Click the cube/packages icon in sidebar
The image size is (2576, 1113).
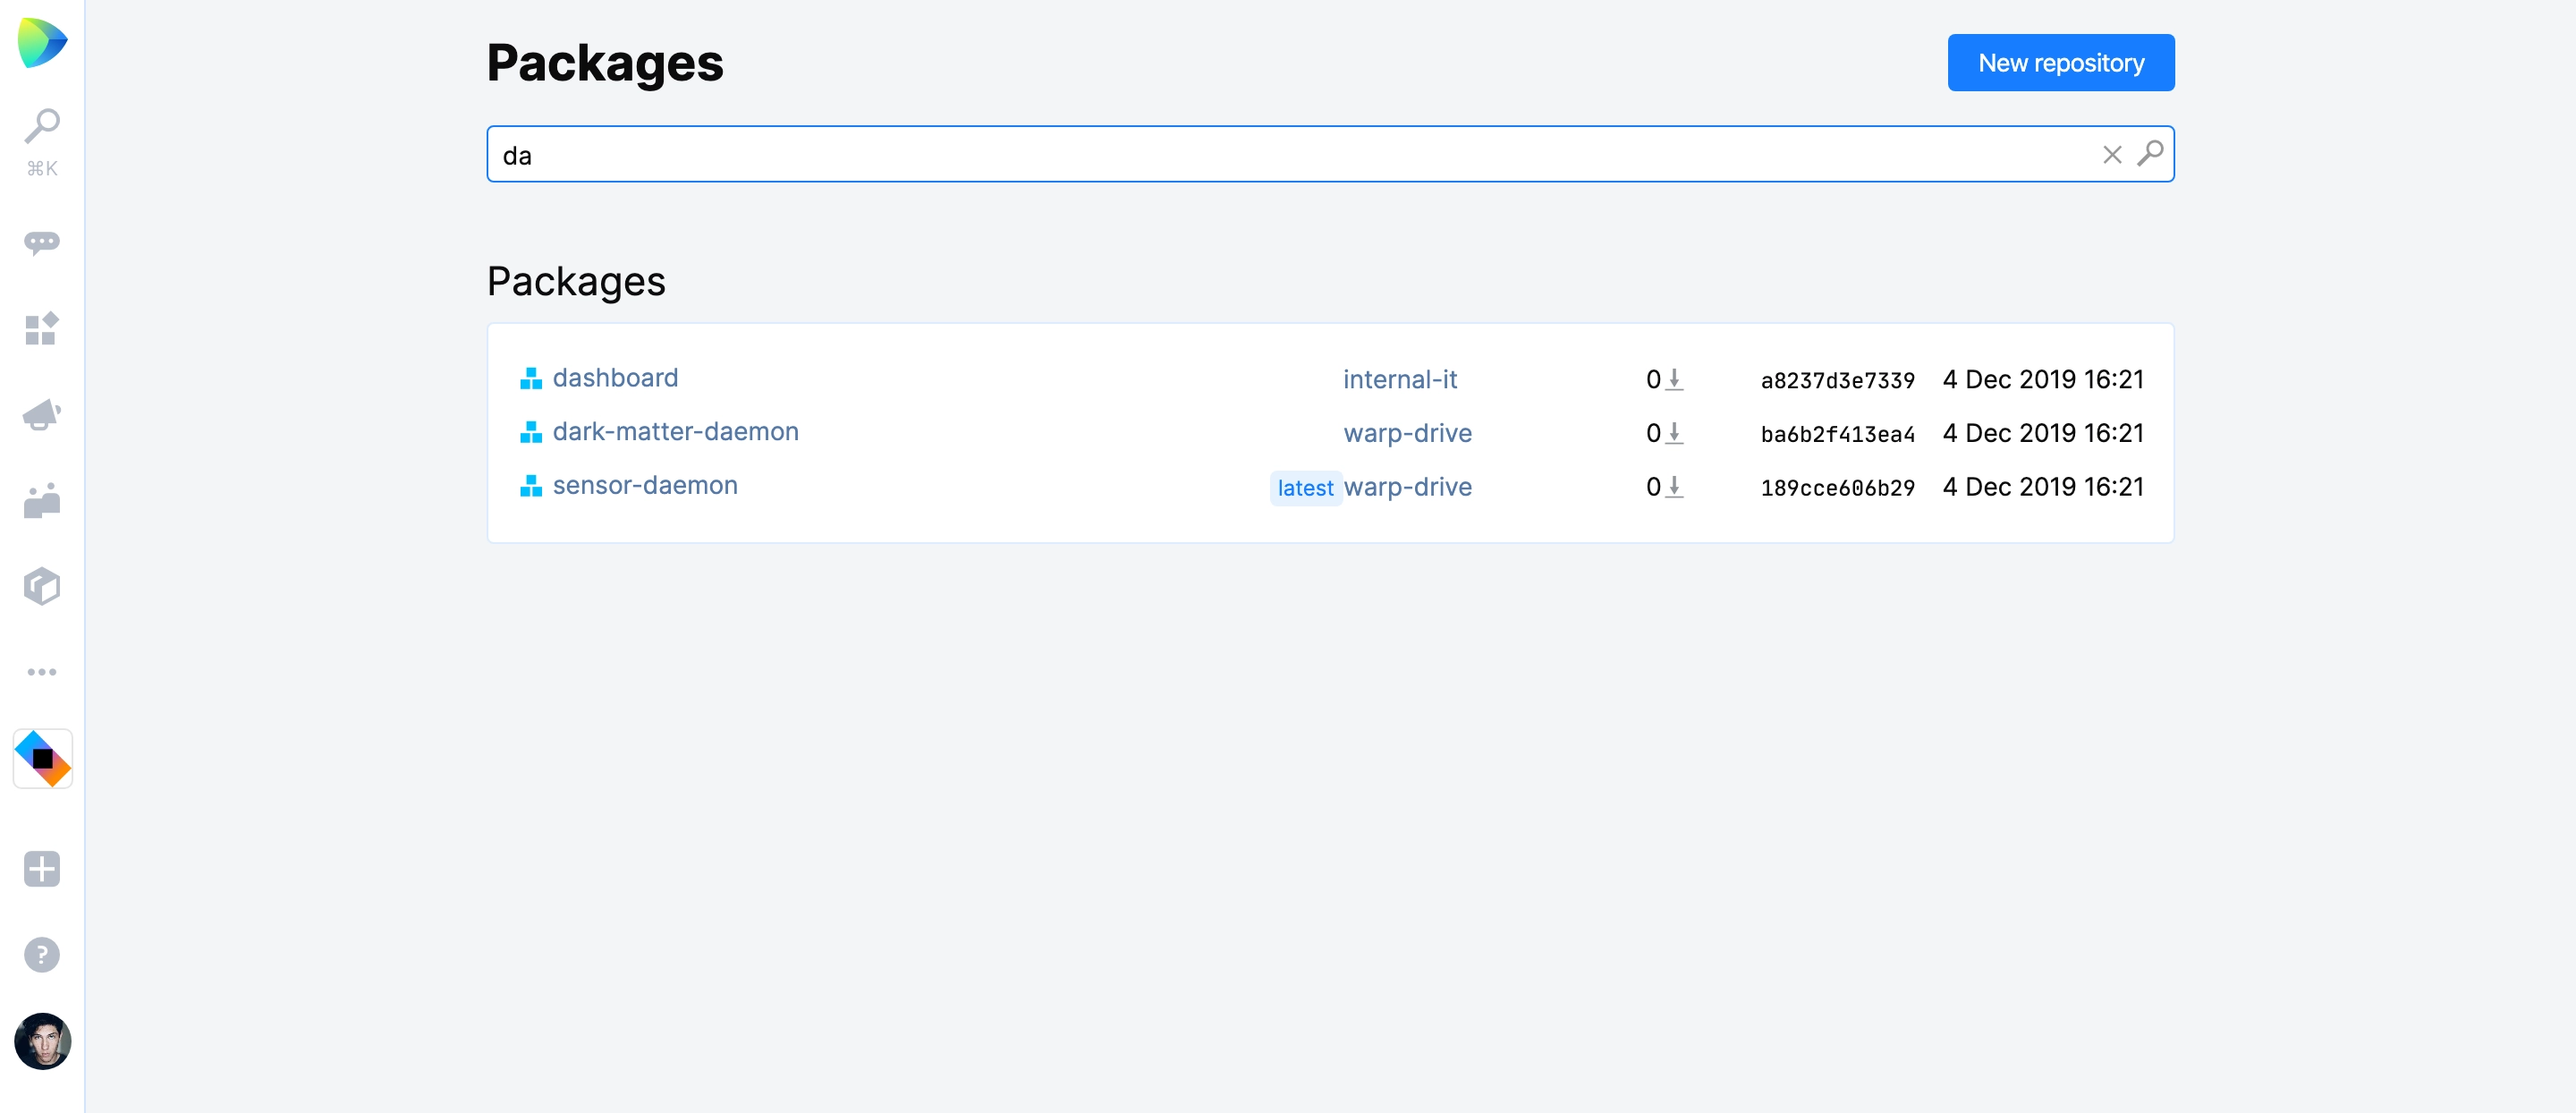43,585
